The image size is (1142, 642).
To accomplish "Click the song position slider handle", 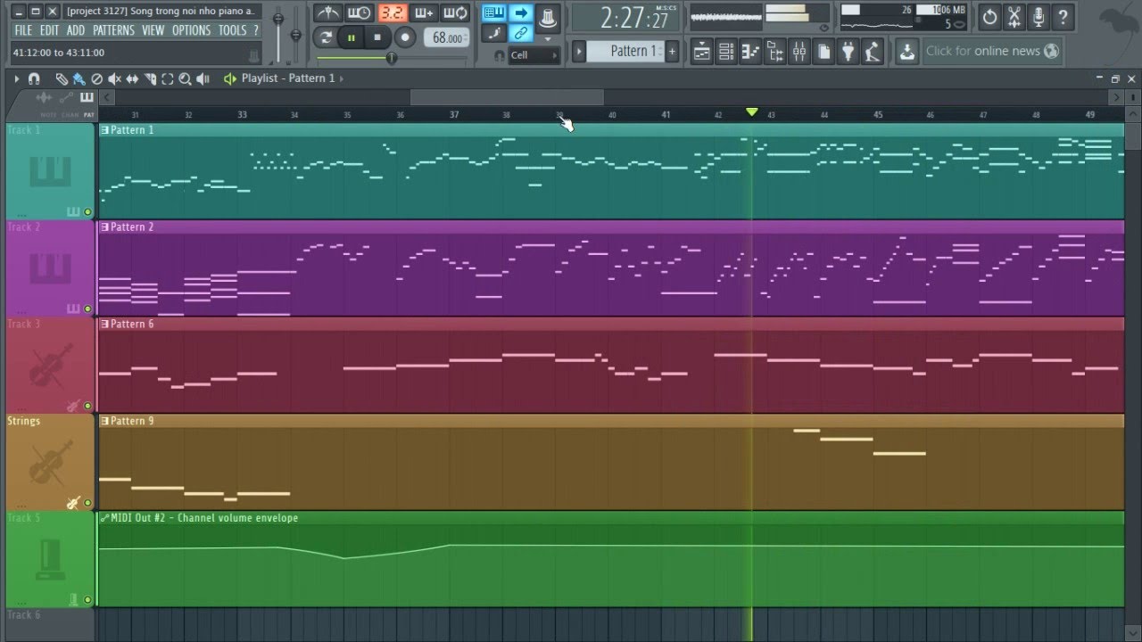I will pos(392,58).
